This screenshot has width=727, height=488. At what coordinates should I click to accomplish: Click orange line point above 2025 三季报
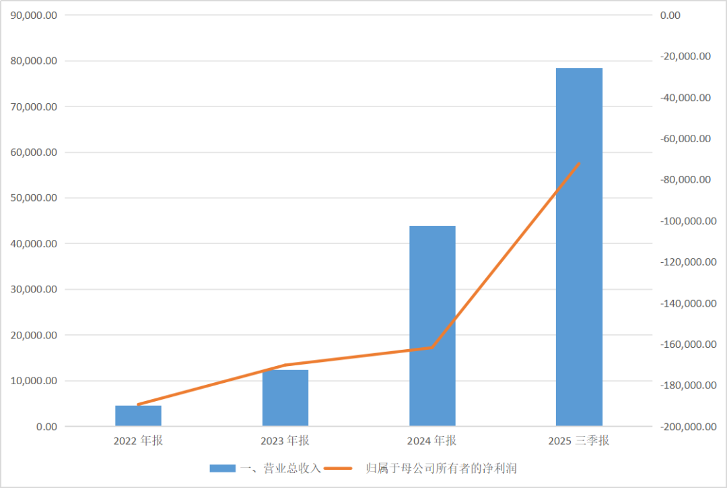pyautogui.click(x=579, y=163)
